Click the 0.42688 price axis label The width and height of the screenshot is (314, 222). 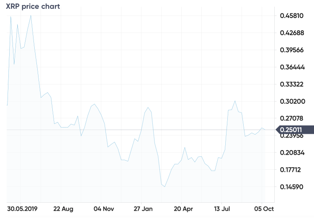pyautogui.click(x=292, y=33)
